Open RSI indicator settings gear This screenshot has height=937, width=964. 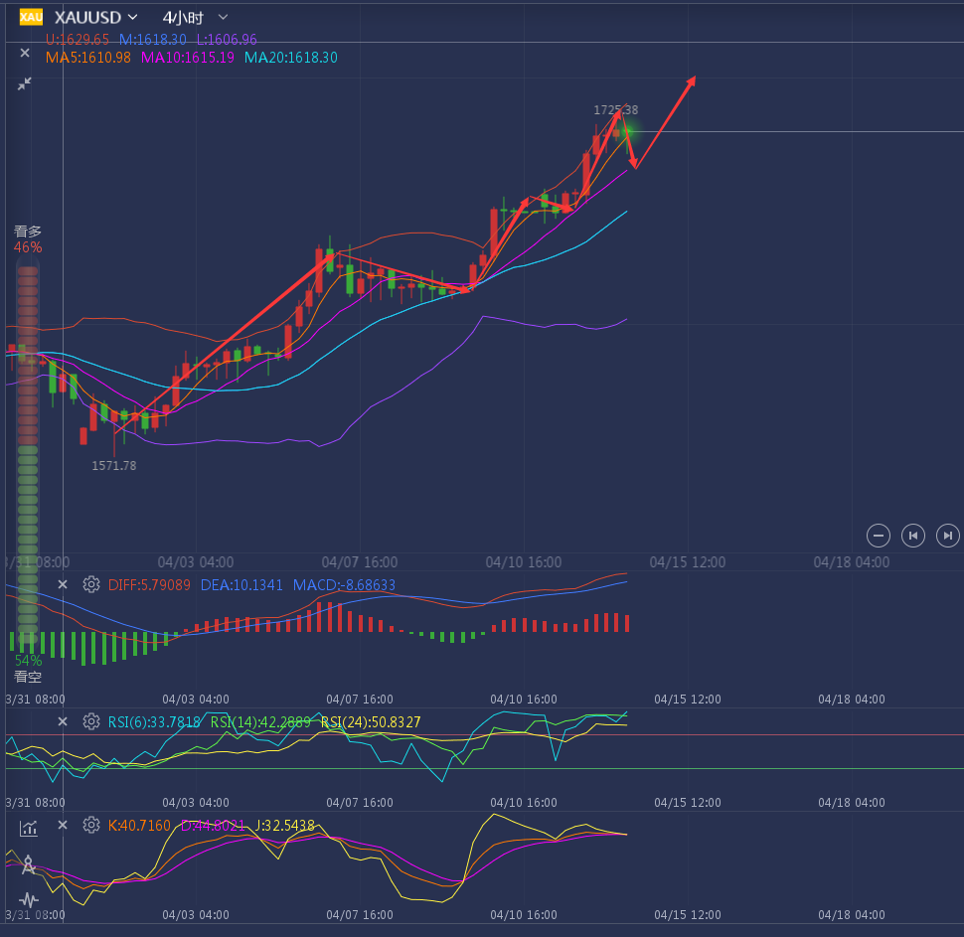coord(91,721)
